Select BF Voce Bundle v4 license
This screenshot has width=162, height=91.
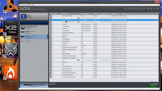tap(104, 71)
